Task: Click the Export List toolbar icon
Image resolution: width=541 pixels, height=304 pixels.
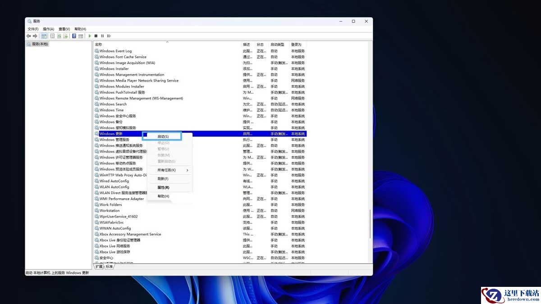Action: click(65, 36)
